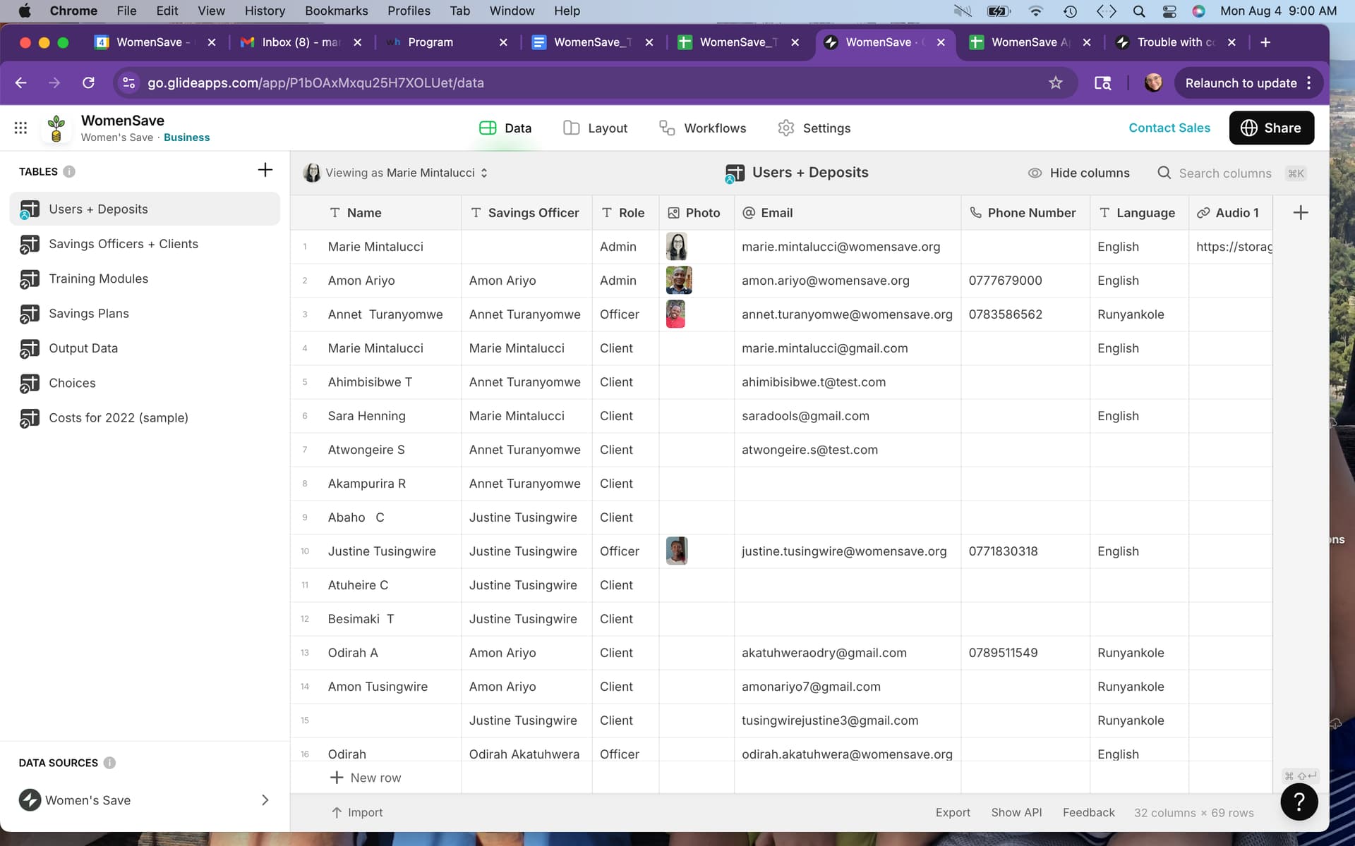Image resolution: width=1355 pixels, height=846 pixels.
Task: Bookmark this page with star icon
Action: [1056, 83]
